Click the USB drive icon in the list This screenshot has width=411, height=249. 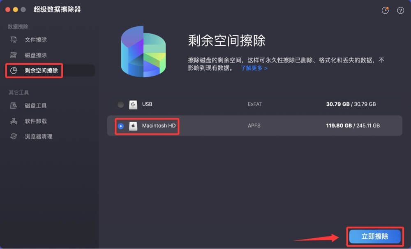pyautogui.click(x=132, y=105)
